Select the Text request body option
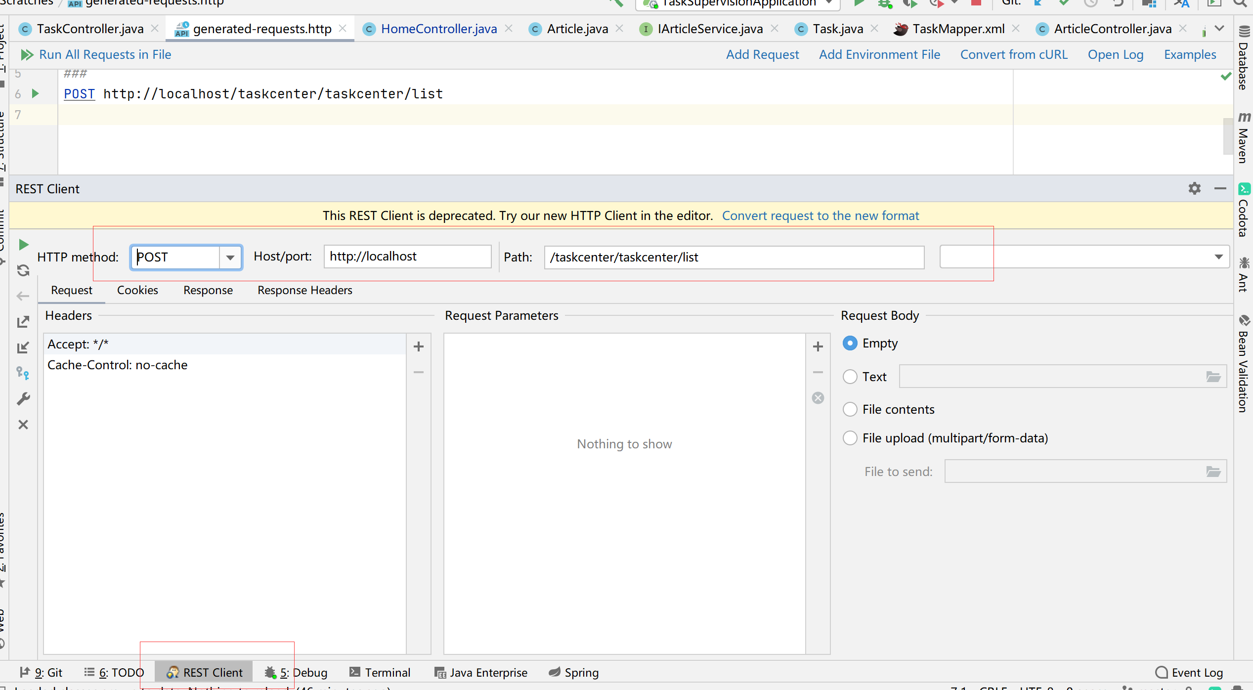 (850, 377)
